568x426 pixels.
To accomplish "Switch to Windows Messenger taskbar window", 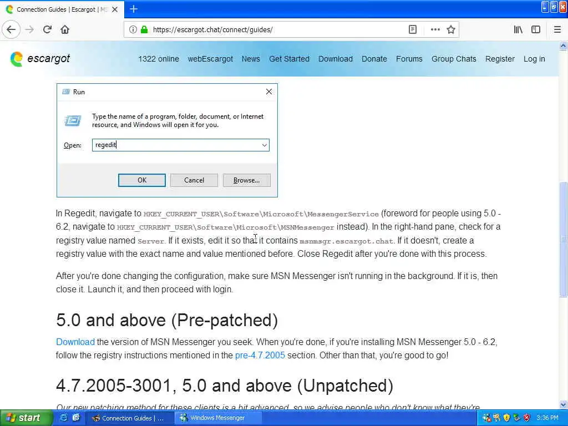I will pos(217,418).
